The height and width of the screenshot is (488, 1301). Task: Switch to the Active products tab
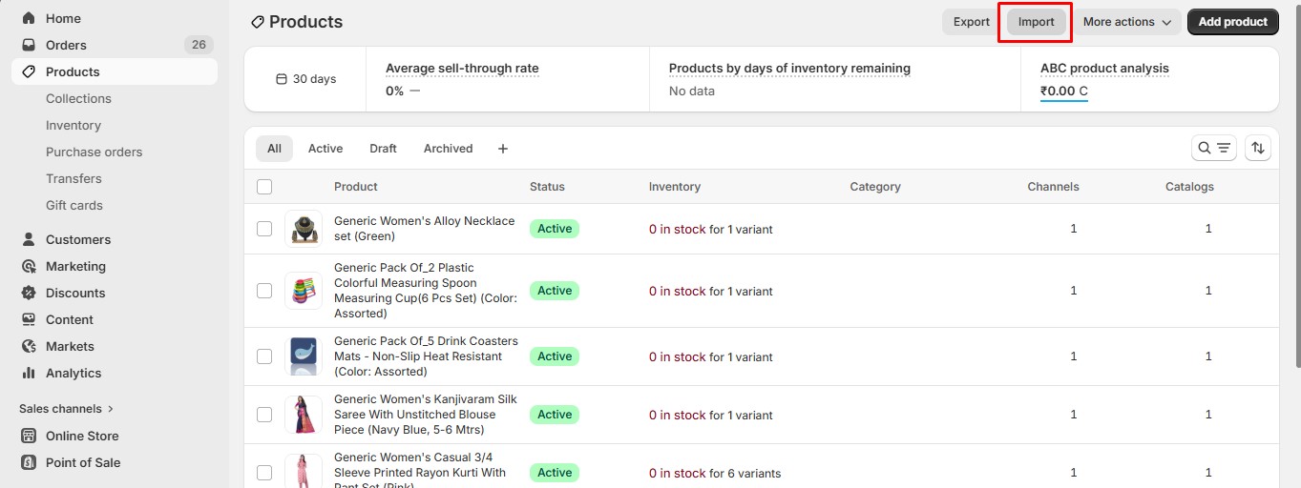tap(325, 149)
